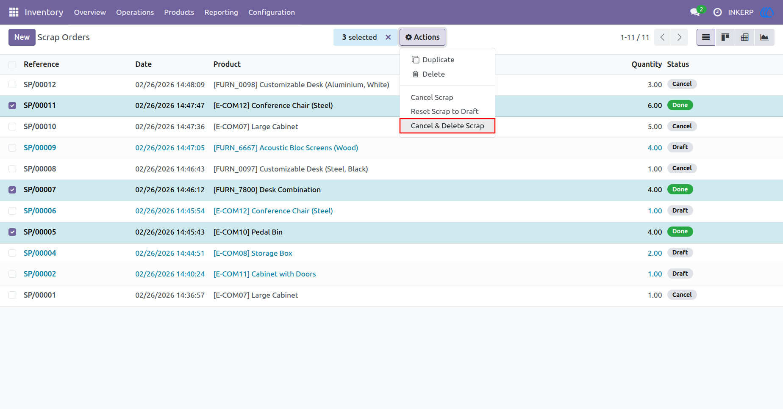Clear selection with the X icon
This screenshot has height=409, width=783.
pos(388,37)
